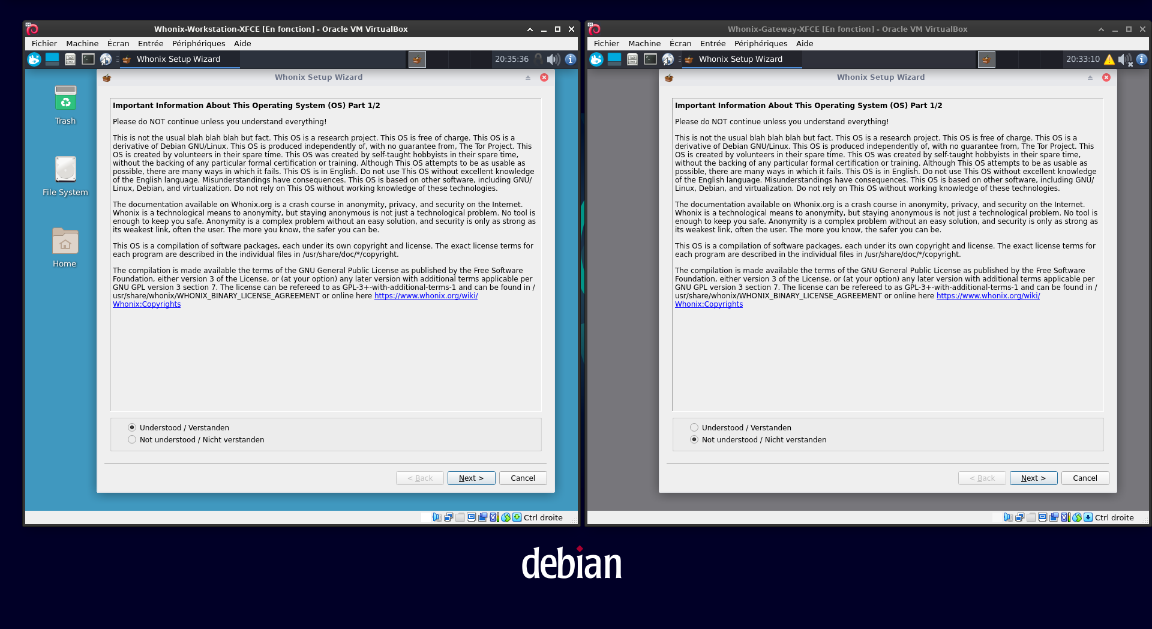The image size is (1152, 629).
Task: Open XFCE applications menu in Workstation VM
Action: pos(34,59)
